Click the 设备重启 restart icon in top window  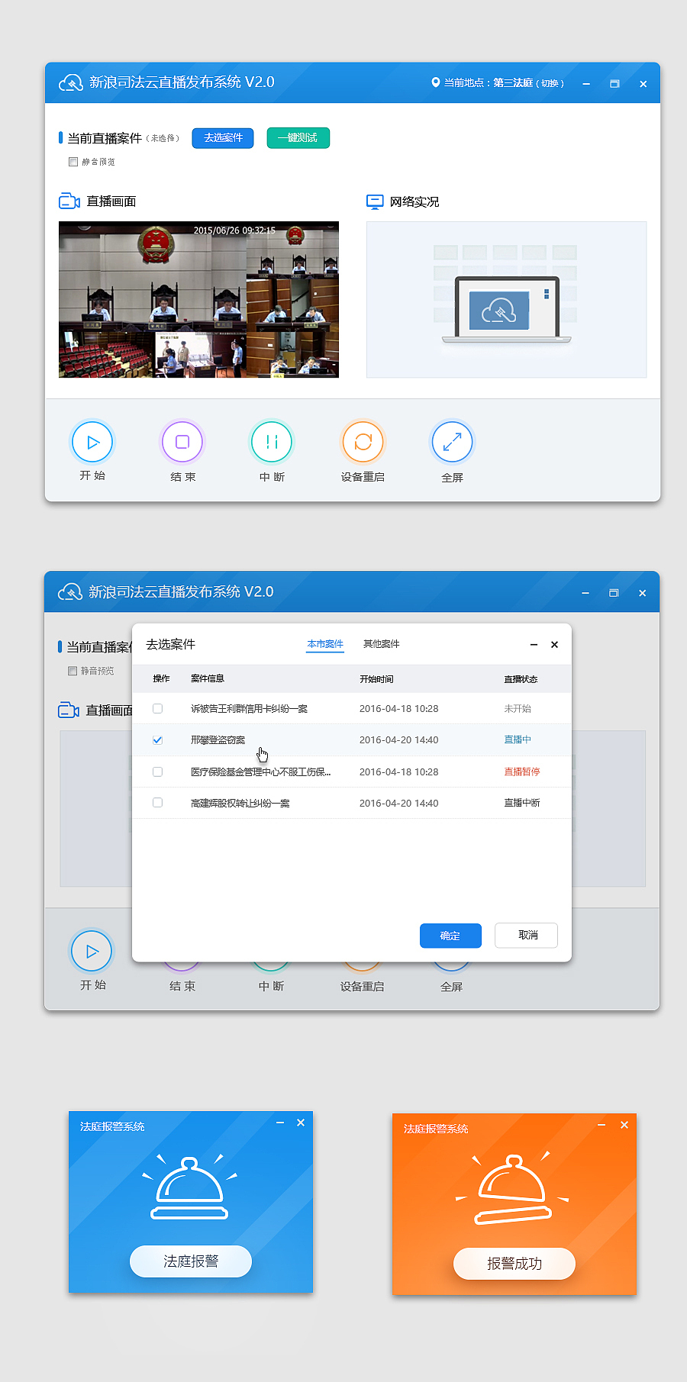(363, 442)
